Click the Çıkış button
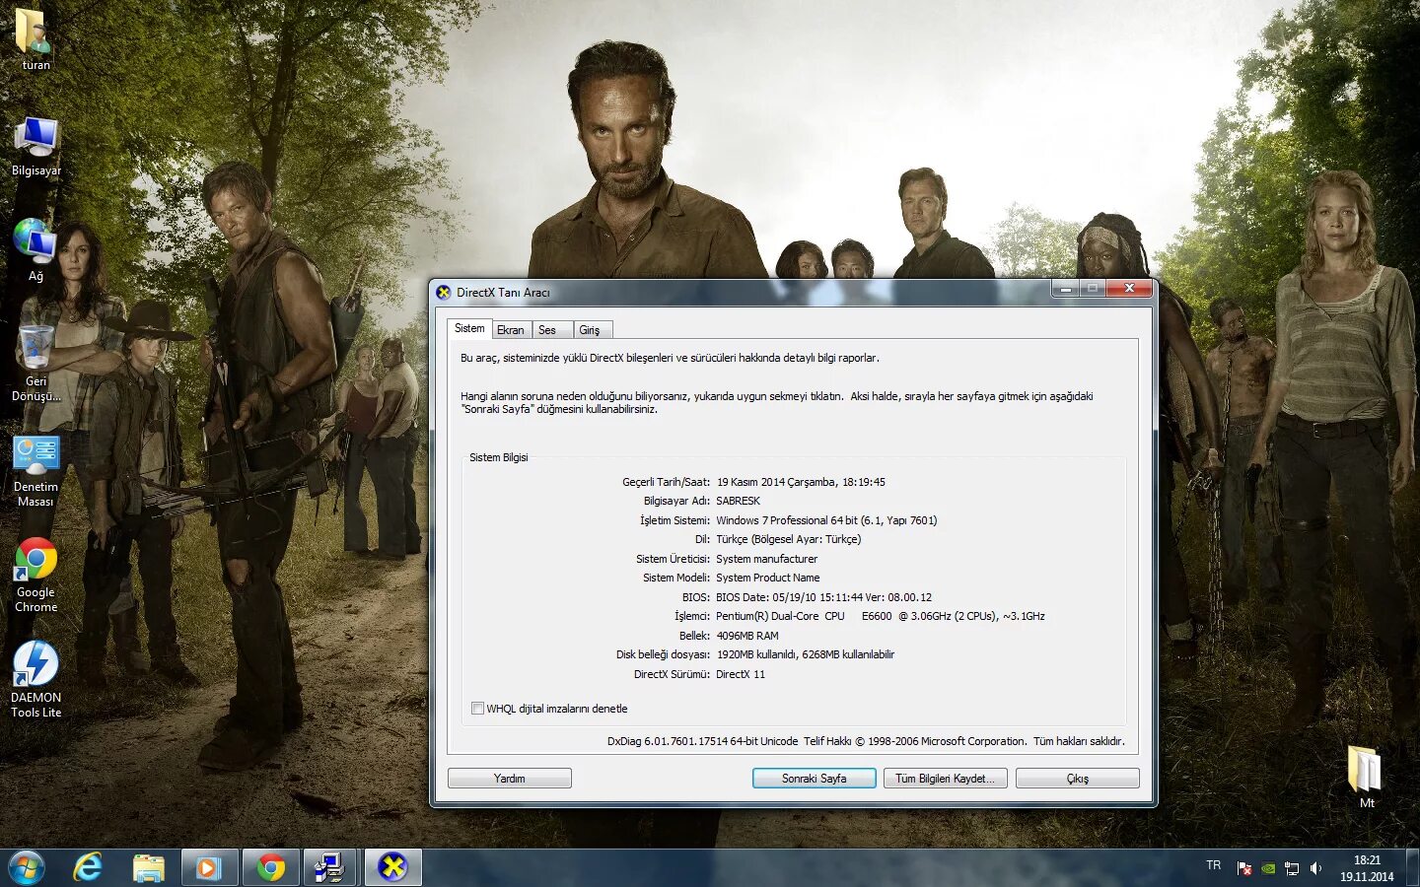1420x887 pixels. coord(1078,779)
